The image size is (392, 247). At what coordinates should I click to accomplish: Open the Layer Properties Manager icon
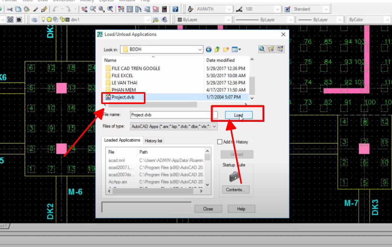(x=34, y=20)
